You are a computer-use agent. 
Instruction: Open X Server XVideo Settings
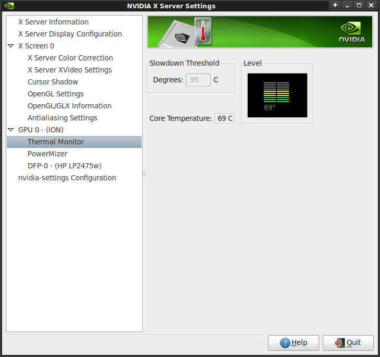(70, 70)
